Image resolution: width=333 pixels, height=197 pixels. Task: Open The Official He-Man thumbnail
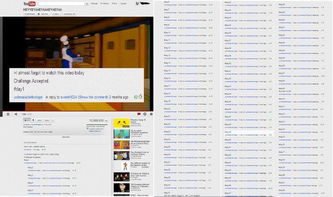click(125, 166)
